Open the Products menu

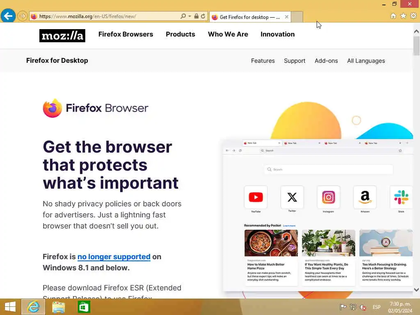pyautogui.click(x=180, y=34)
